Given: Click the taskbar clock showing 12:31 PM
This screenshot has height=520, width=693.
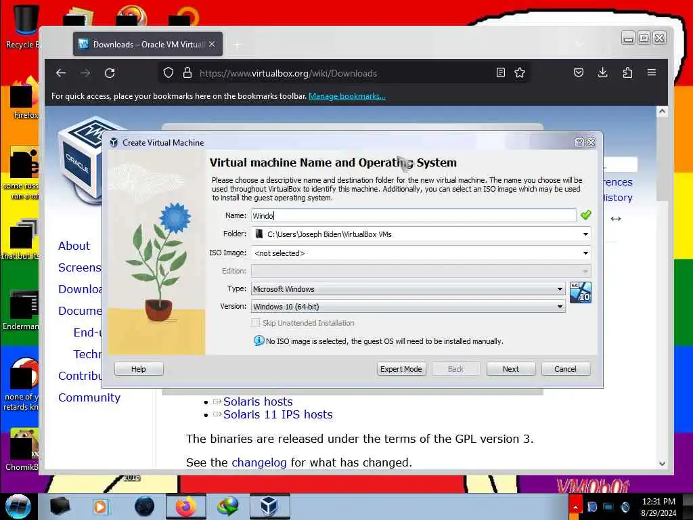Looking at the screenshot, I should 658,507.
